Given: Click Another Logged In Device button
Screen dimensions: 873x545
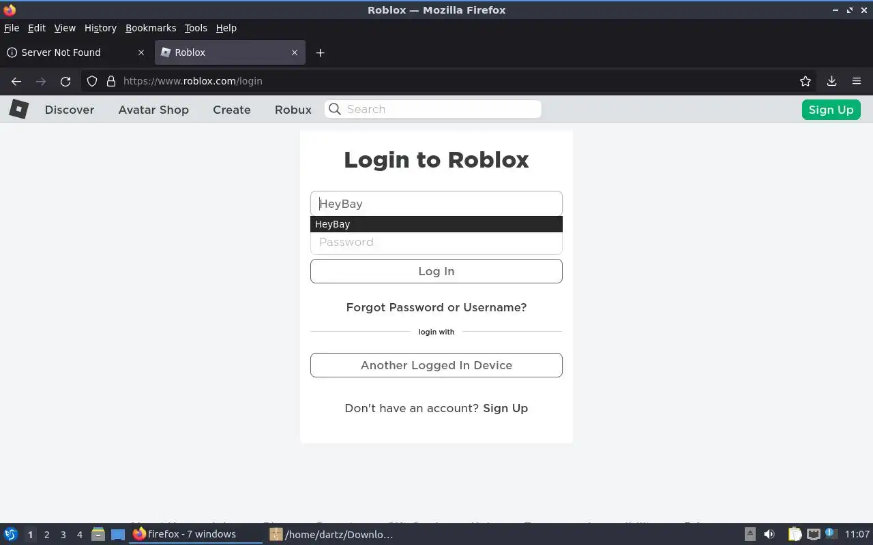Looking at the screenshot, I should tap(436, 365).
